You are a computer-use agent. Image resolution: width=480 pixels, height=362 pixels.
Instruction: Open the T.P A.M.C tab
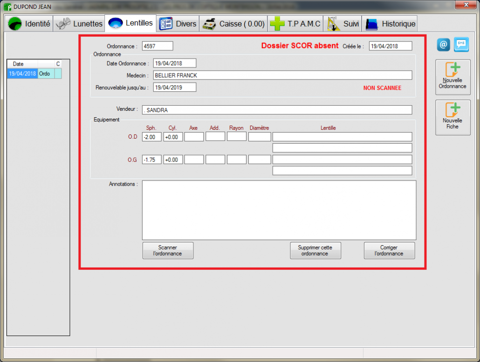point(295,24)
